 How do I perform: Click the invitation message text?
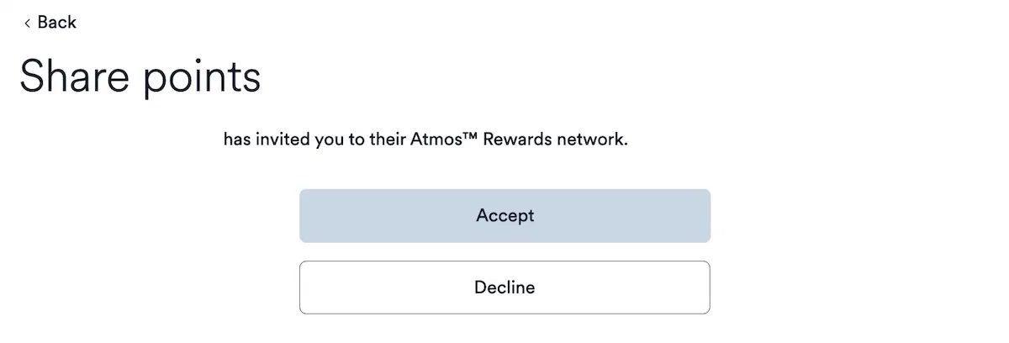(x=425, y=140)
